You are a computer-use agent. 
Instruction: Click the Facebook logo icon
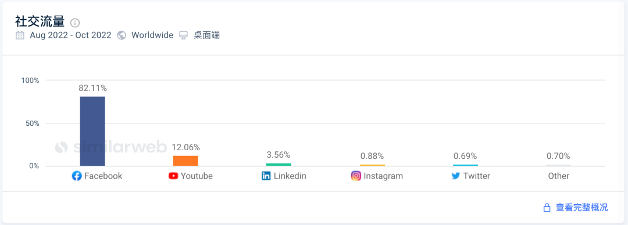(x=77, y=176)
